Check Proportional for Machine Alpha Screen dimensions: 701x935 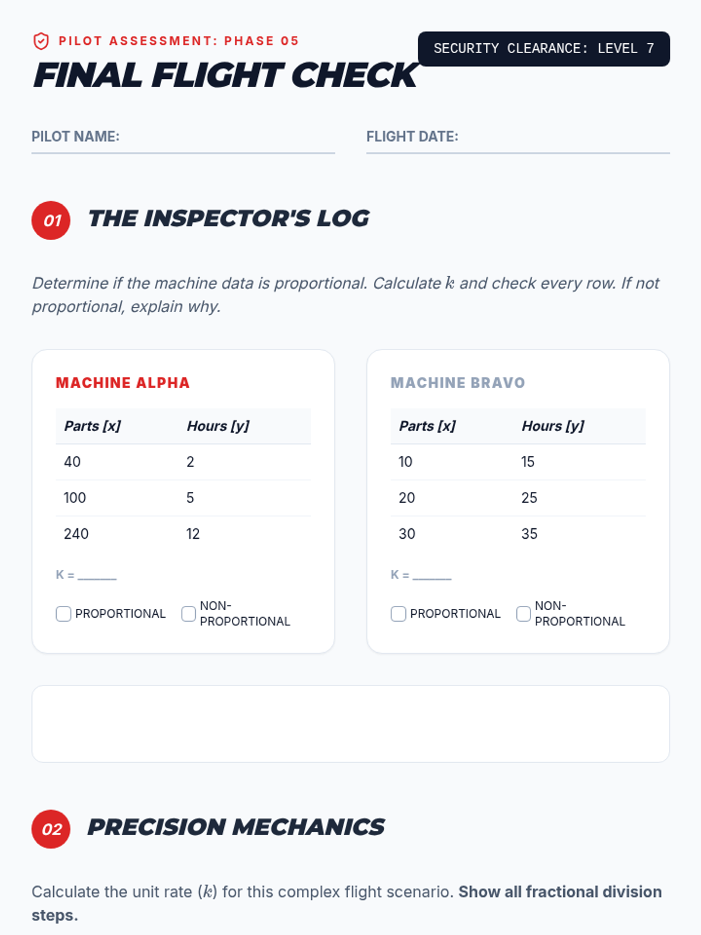coord(64,614)
